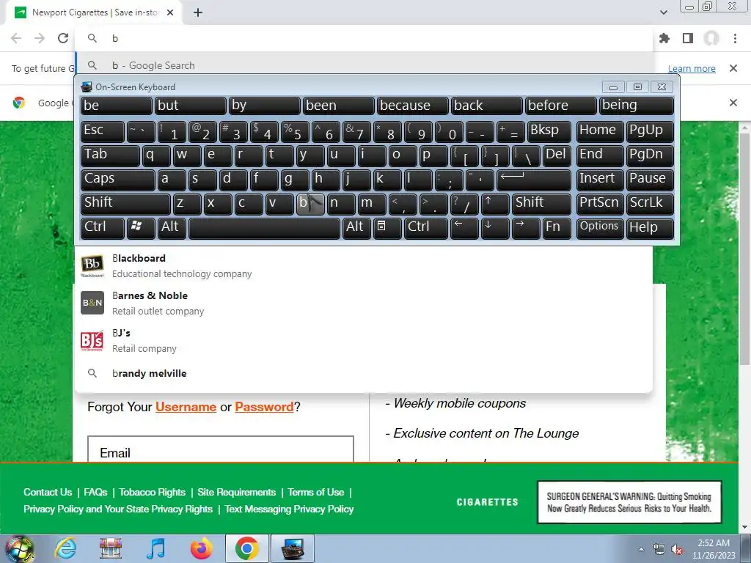Choose 'b - Google Search' suggestion

coord(364,65)
